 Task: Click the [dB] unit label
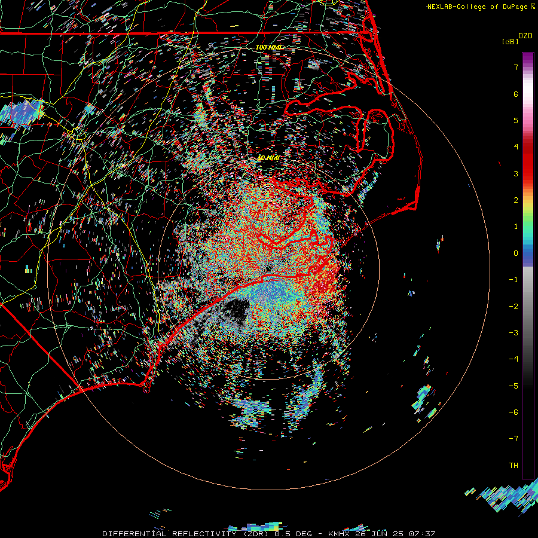click(511, 41)
